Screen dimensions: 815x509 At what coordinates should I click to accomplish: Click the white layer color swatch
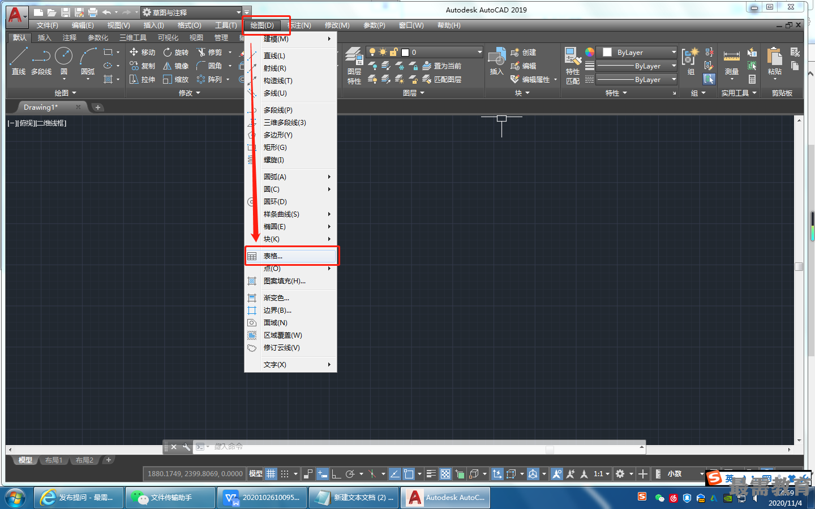click(x=405, y=52)
